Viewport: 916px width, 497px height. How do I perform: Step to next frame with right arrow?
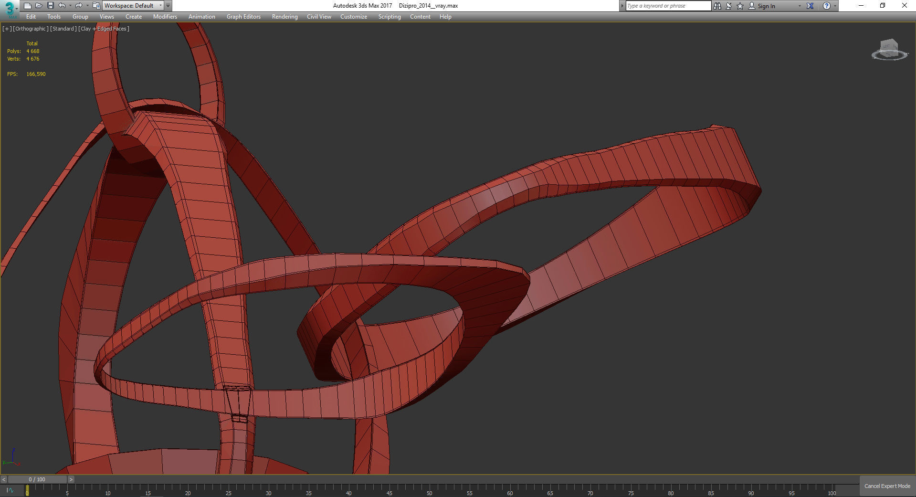point(71,479)
